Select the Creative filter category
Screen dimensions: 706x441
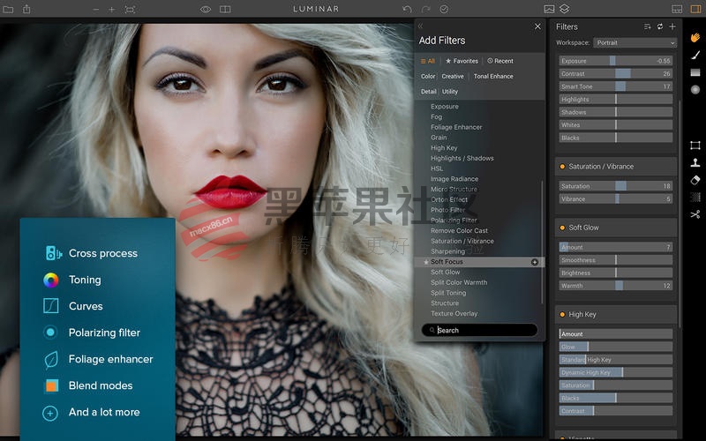click(x=453, y=76)
